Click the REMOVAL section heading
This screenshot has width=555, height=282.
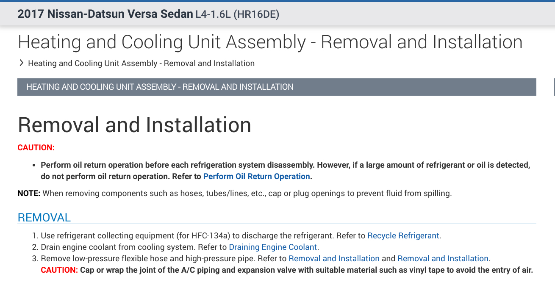coord(44,218)
